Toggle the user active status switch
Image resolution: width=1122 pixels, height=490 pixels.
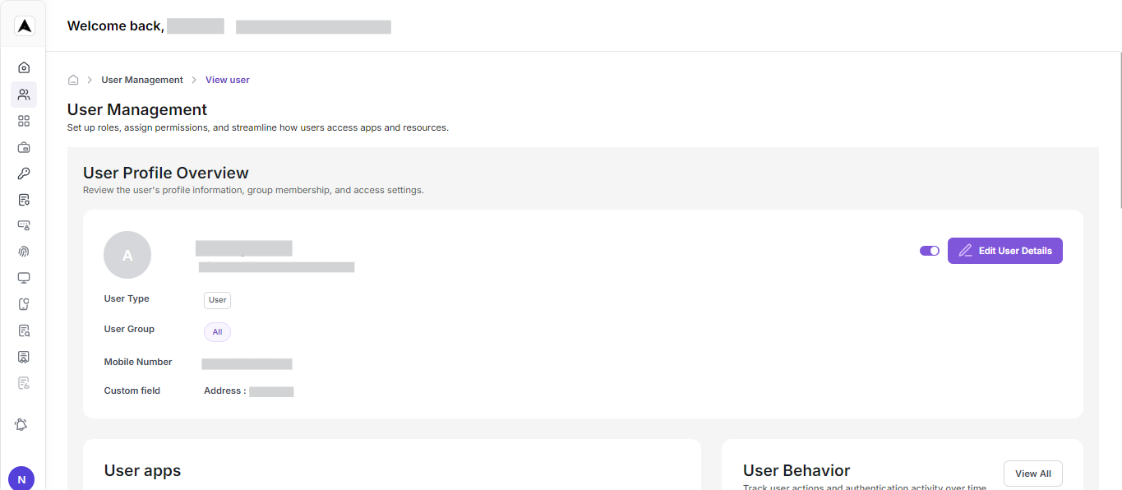tap(929, 250)
